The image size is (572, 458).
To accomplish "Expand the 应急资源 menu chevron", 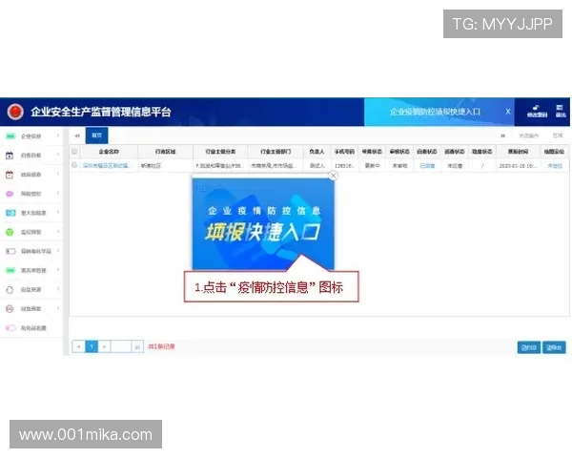I will point(57,289).
